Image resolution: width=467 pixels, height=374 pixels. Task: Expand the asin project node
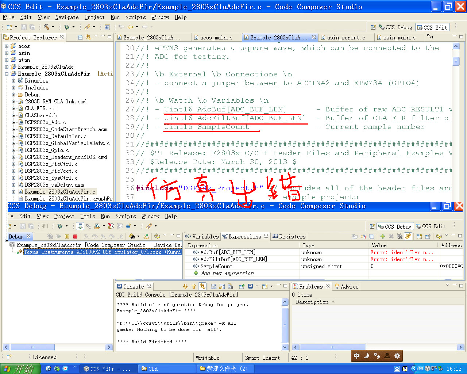pos(7,53)
